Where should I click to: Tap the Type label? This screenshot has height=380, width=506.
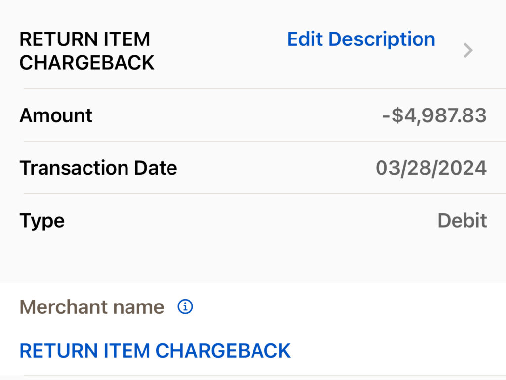coord(42,220)
